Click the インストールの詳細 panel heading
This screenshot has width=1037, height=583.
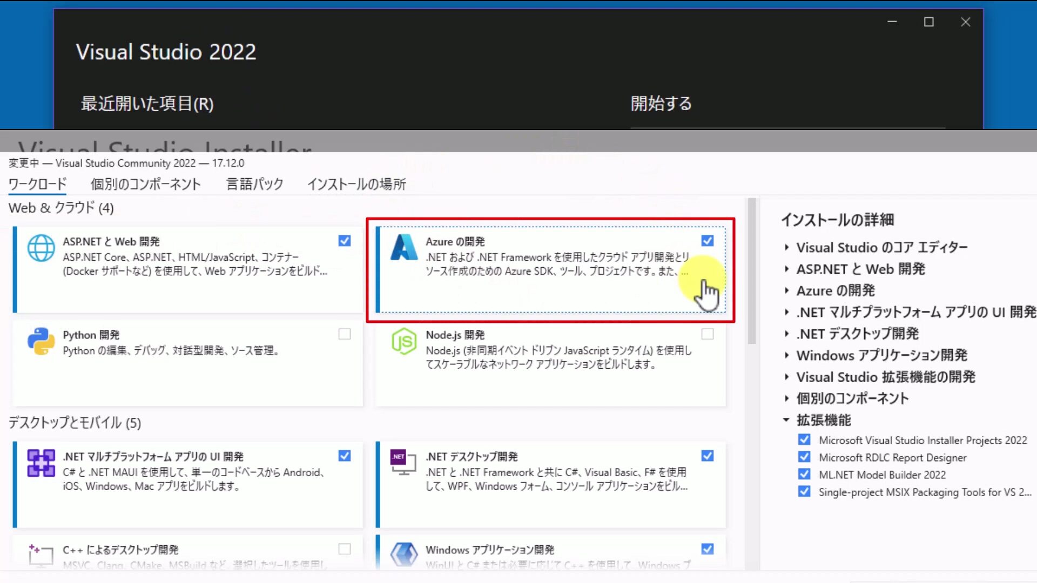[837, 220]
